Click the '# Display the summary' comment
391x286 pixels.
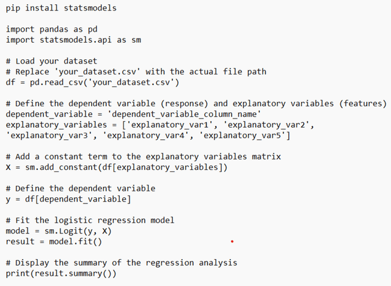click(x=121, y=262)
